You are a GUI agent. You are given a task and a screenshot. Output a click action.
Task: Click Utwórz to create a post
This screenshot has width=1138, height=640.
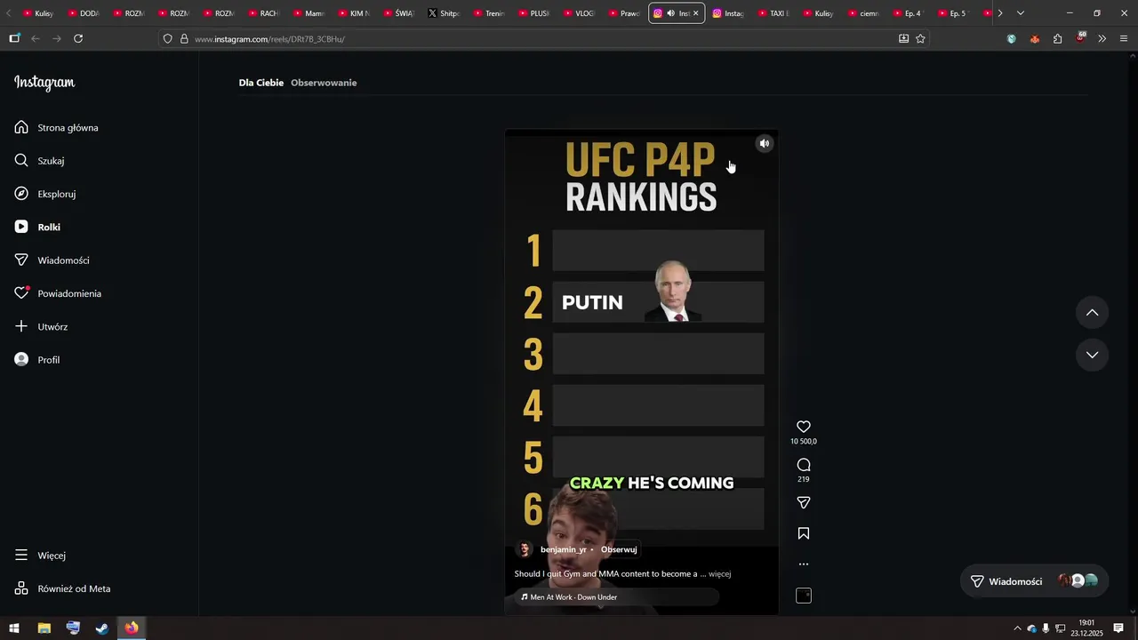pyautogui.click(x=41, y=327)
